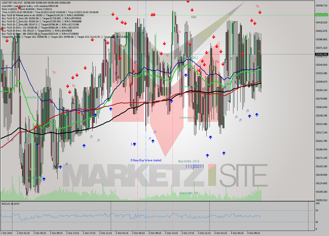The width and height of the screenshot is (329, 236).
Task: Click the '4 Oct 01:15' time label
Action: coord(221,233)
